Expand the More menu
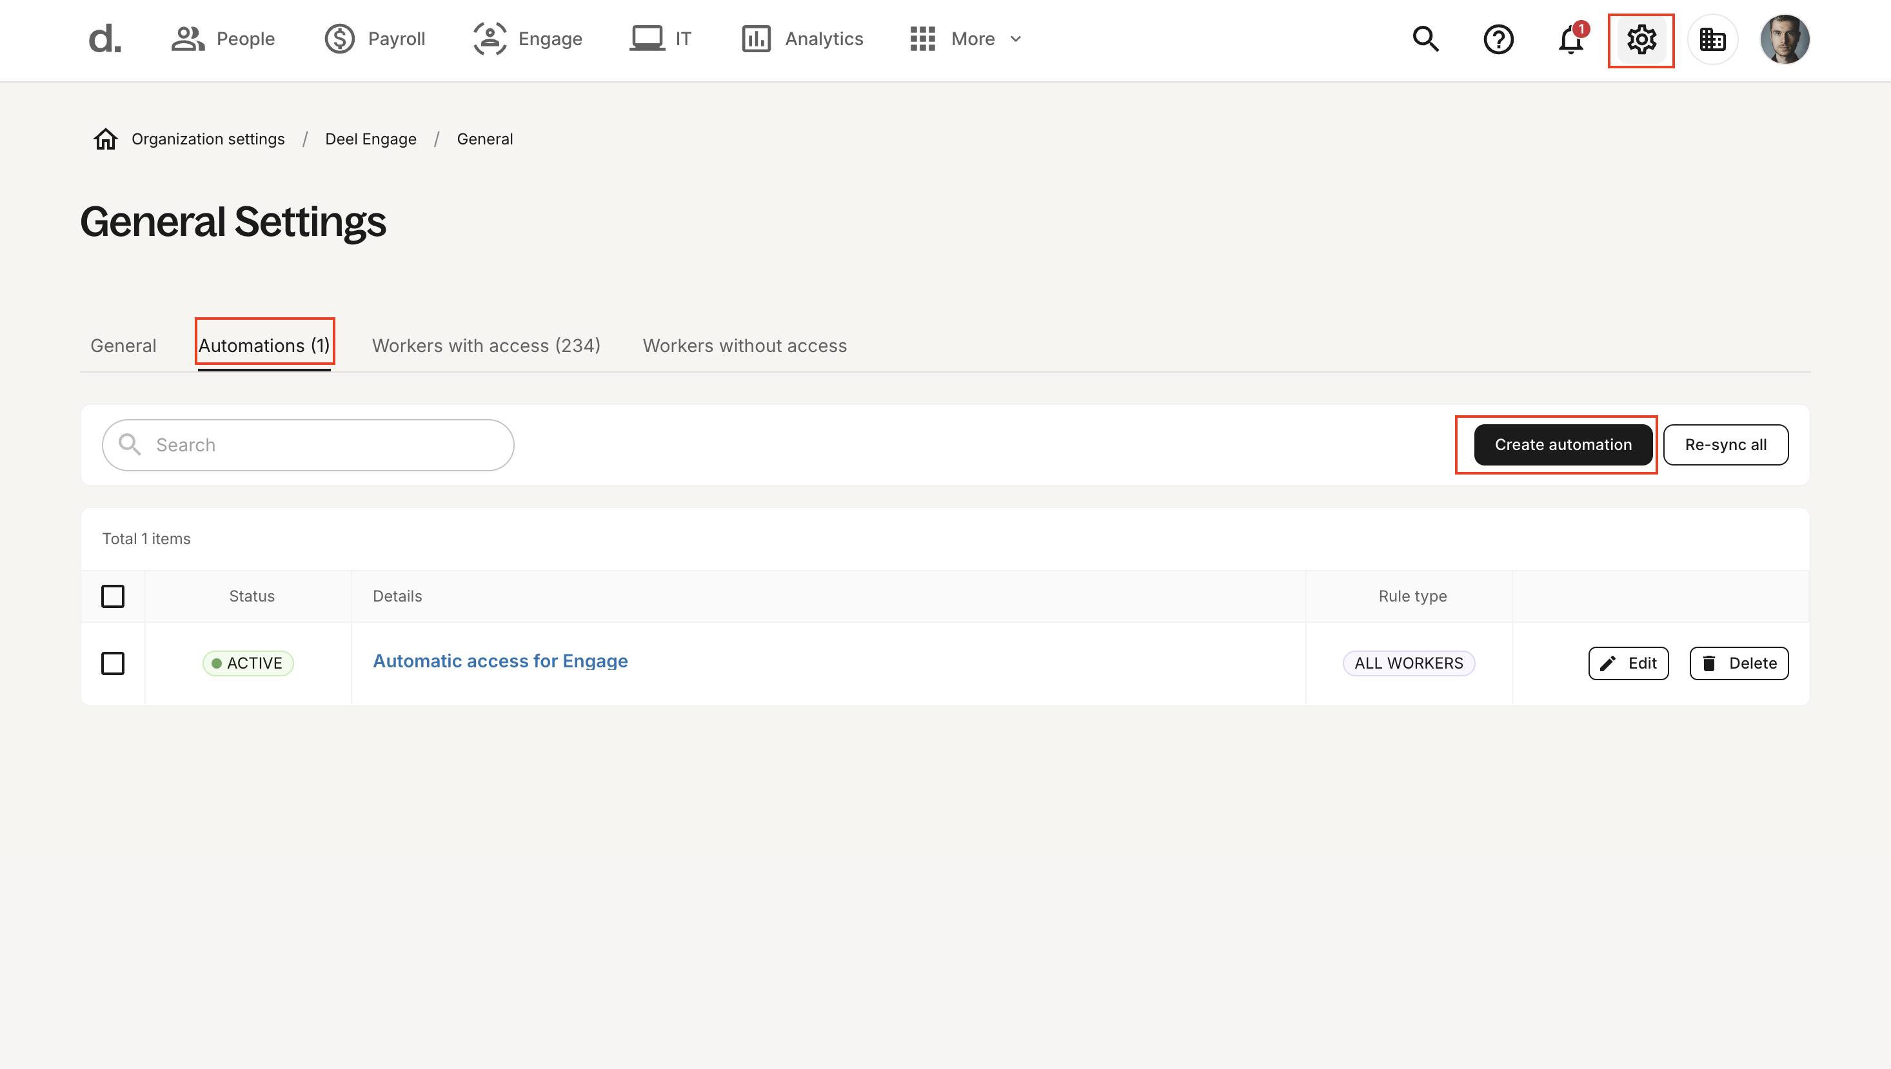This screenshot has height=1069, width=1891. (965, 39)
